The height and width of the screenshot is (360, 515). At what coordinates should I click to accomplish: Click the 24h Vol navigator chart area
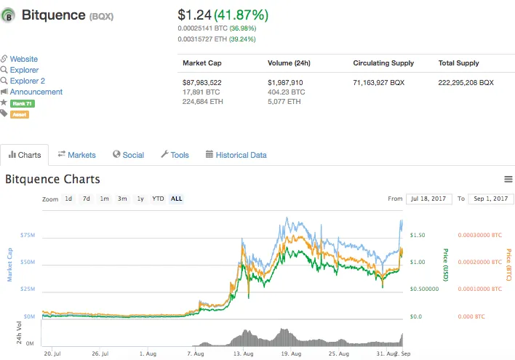pos(222,333)
